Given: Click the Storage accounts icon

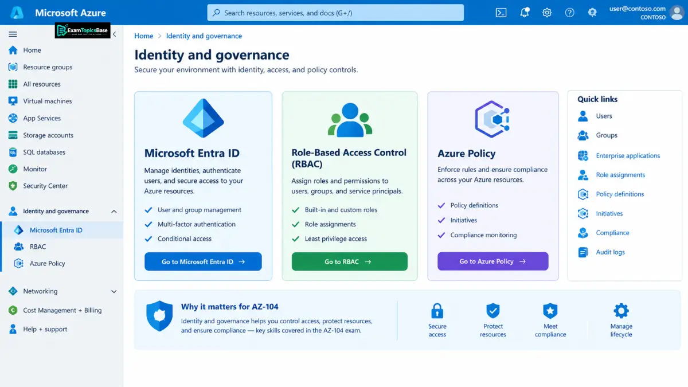Looking at the screenshot, I should coord(13,135).
